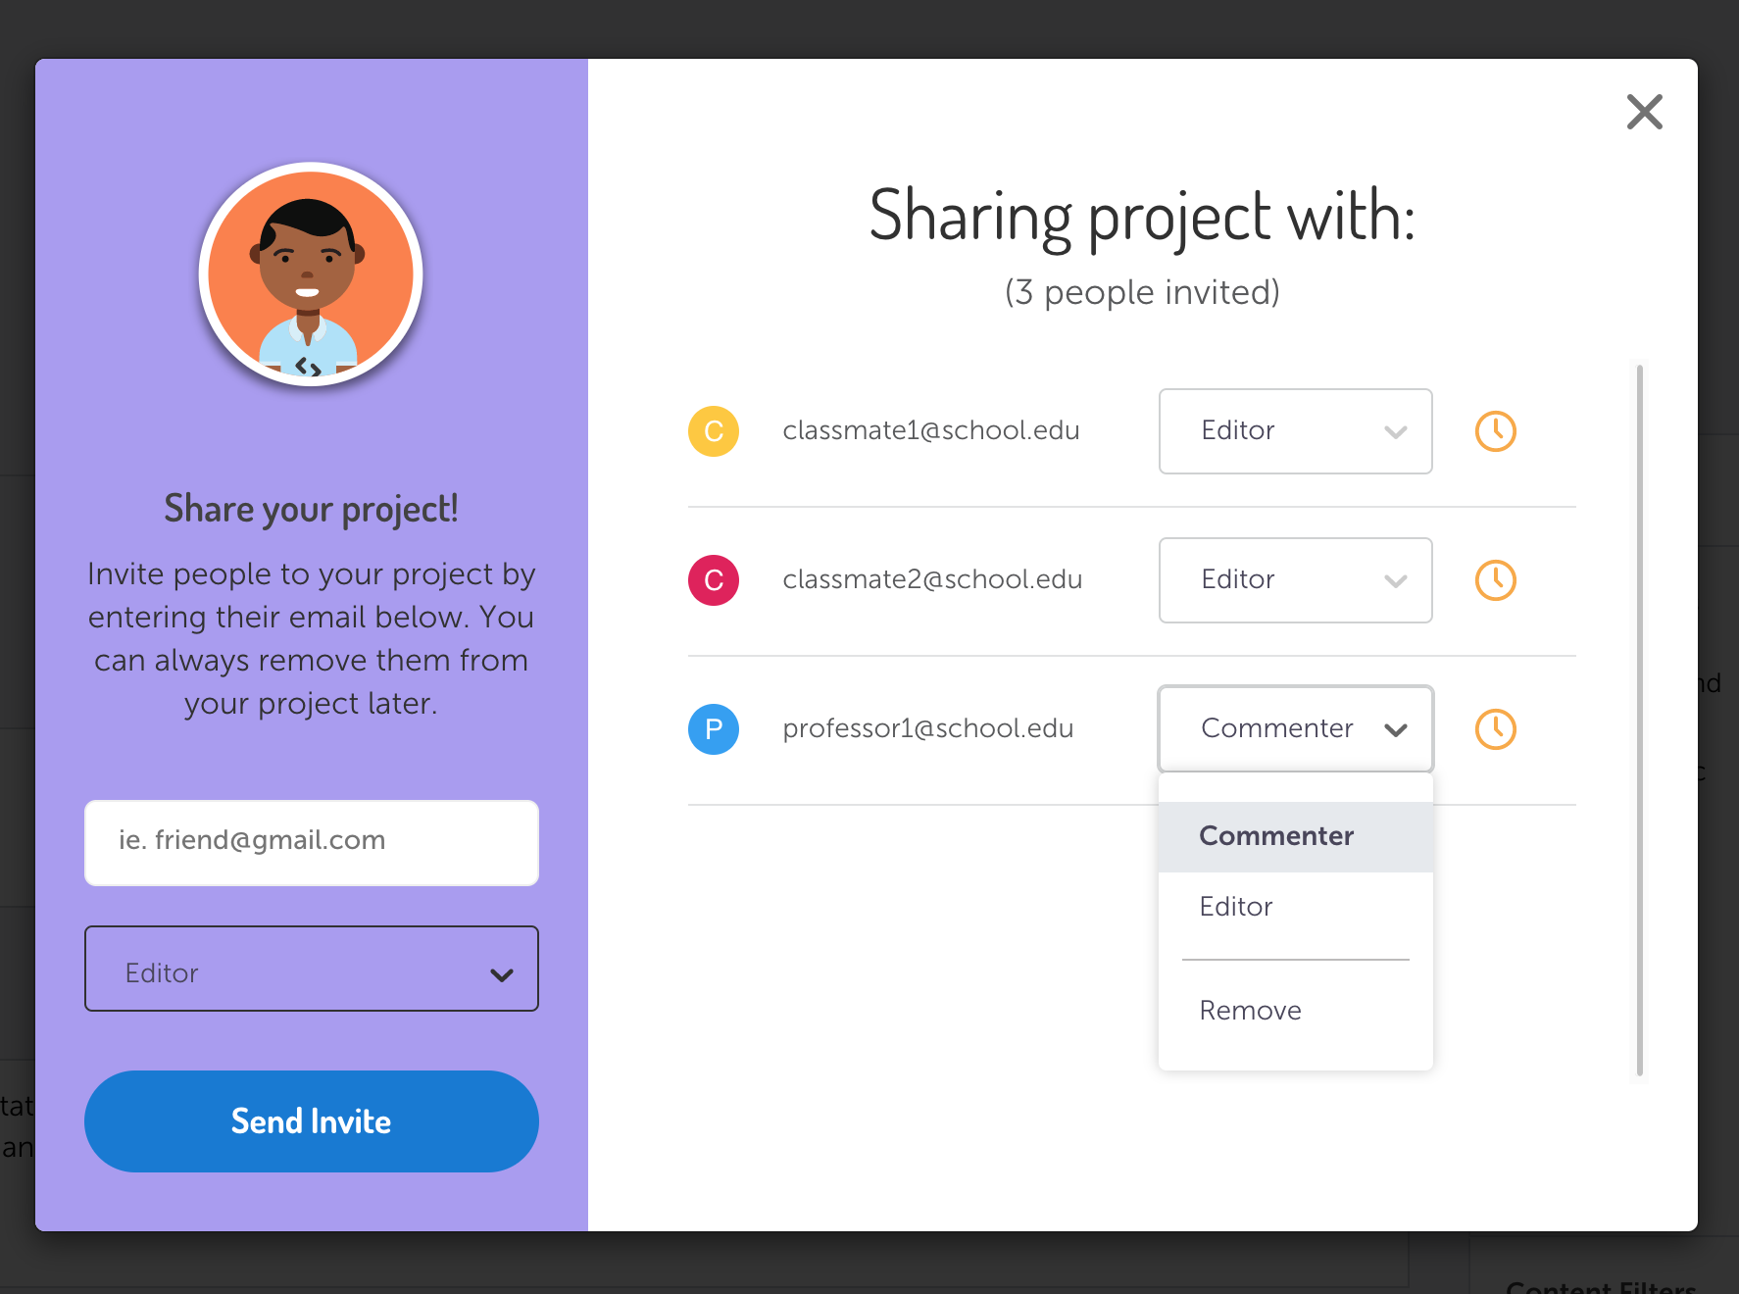Click the user avatar illustration on purple panel
This screenshot has width=1739, height=1294.
click(x=311, y=274)
